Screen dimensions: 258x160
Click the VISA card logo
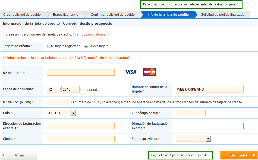coord(130,72)
